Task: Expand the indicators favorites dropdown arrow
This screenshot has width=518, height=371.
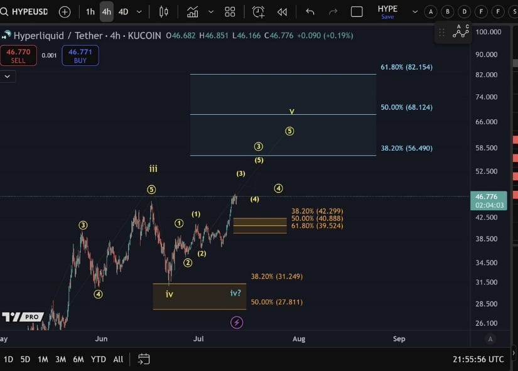Action: [x=211, y=12]
